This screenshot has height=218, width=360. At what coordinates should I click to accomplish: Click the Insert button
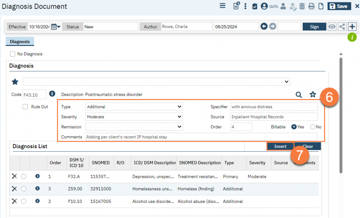coord(280,146)
